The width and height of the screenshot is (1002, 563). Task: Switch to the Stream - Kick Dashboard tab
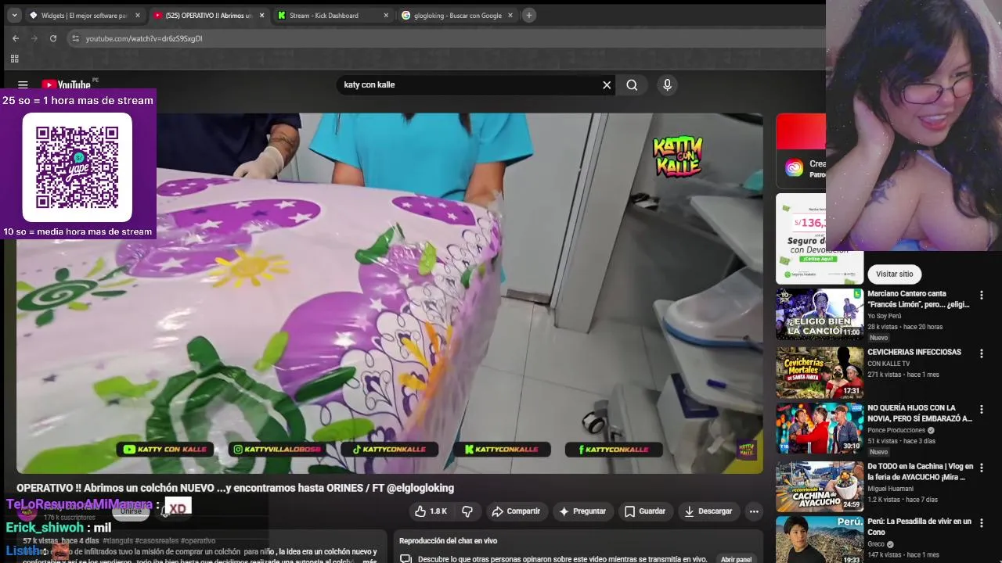click(x=332, y=15)
